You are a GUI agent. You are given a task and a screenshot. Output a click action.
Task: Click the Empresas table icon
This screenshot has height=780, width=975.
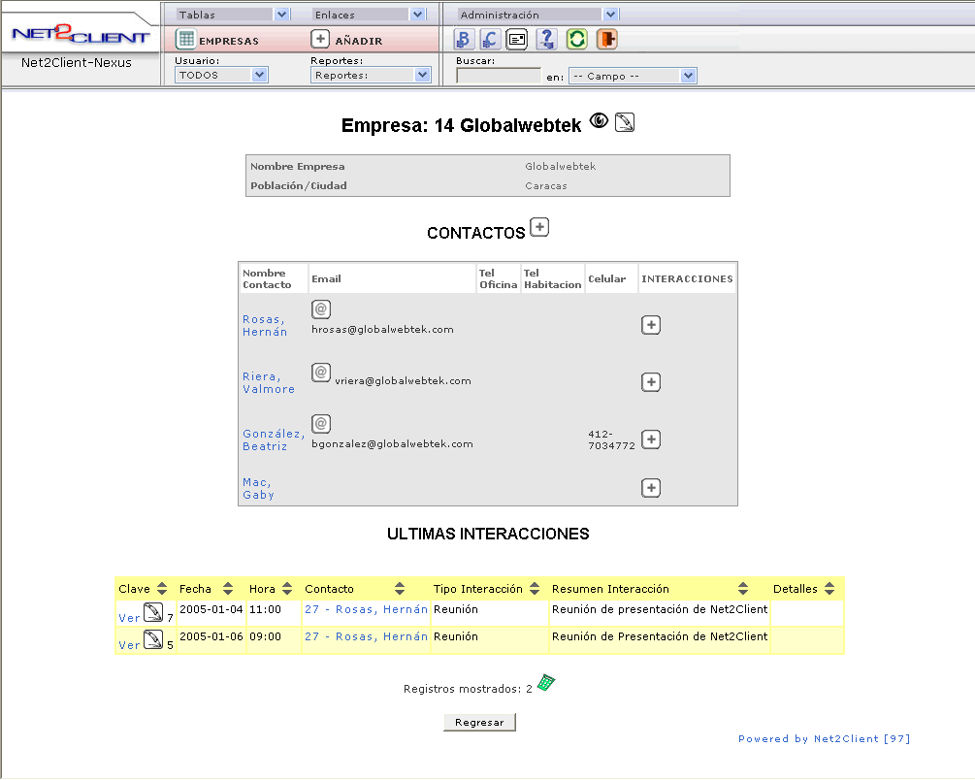(x=185, y=40)
